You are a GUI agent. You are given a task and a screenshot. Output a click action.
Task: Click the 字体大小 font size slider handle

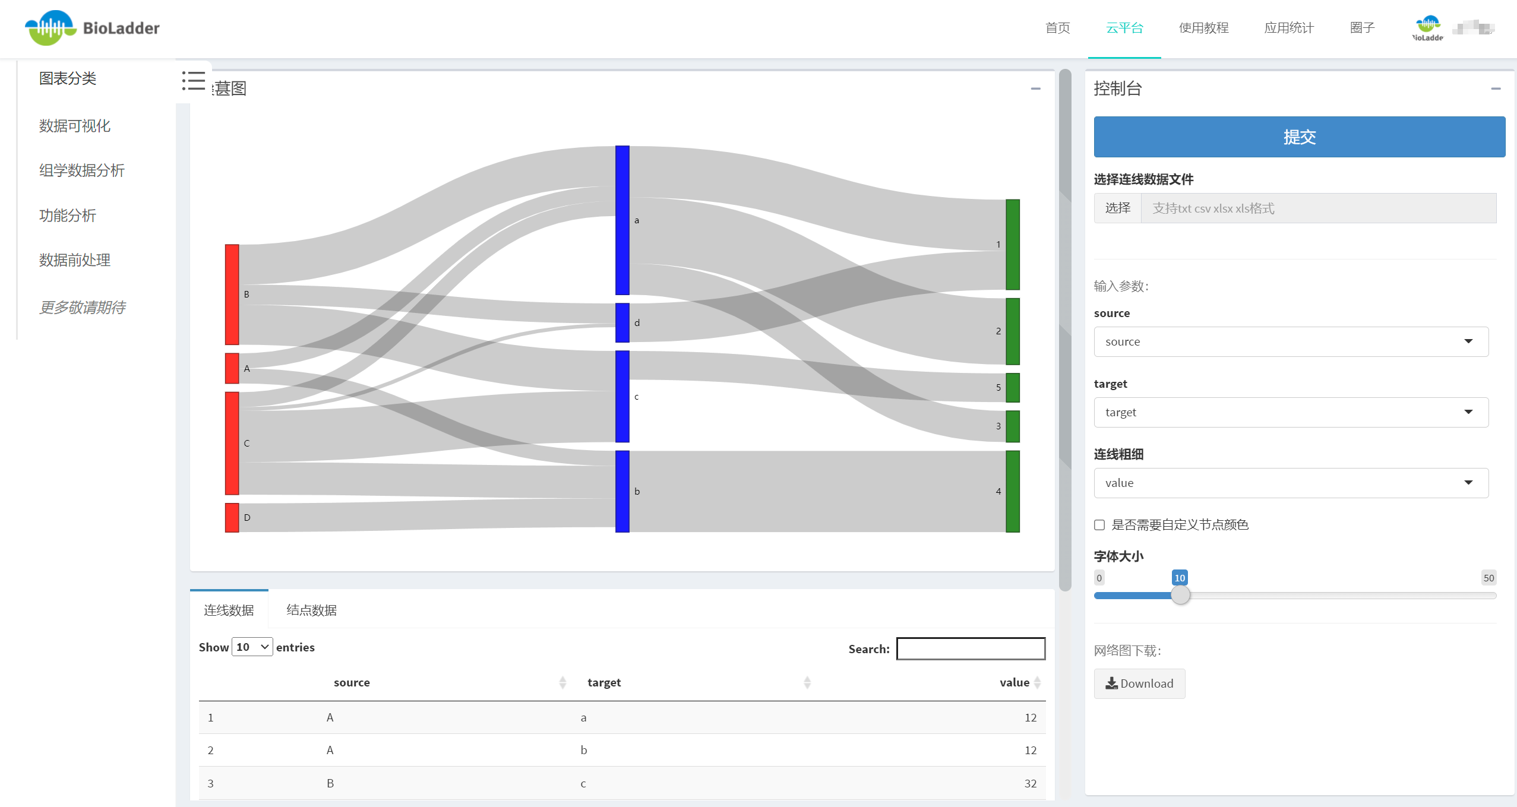tap(1180, 595)
